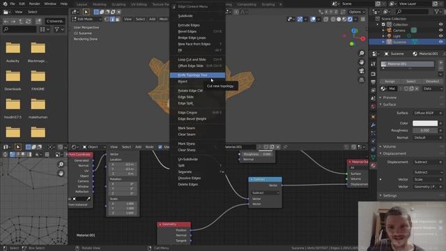Toggle camera view in the viewport
Screen dimensions: 446x251
362,71
